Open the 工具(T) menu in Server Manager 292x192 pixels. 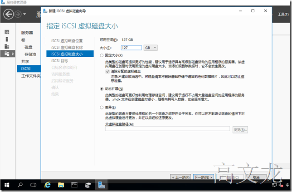(283, 15)
